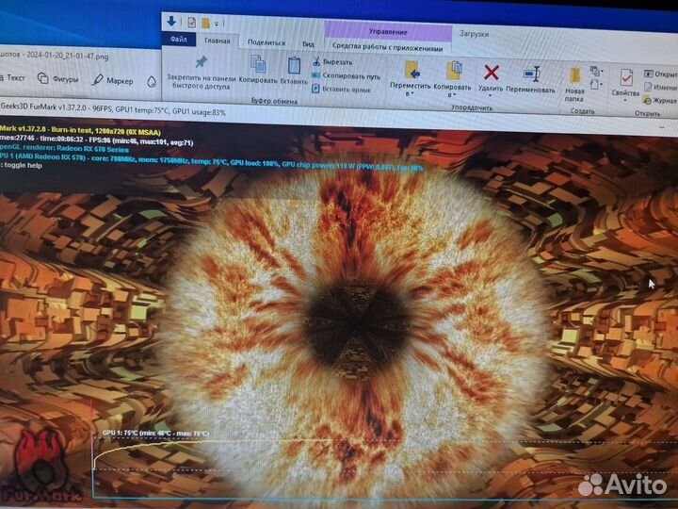Click the Свойства checkmark icon
678x509 pixels.
pos(625,77)
